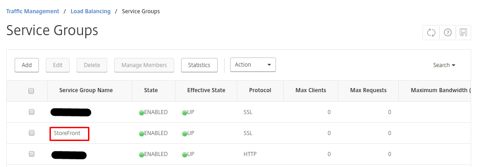Sort by the Protocol column header

click(x=260, y=90)
